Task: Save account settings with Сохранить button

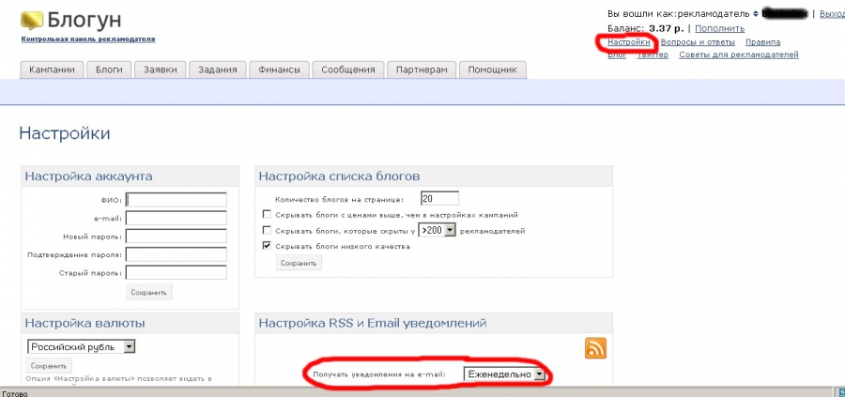Action: pyautogui.click(x=149, y=293)
